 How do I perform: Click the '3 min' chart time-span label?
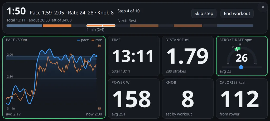(11, 108)
